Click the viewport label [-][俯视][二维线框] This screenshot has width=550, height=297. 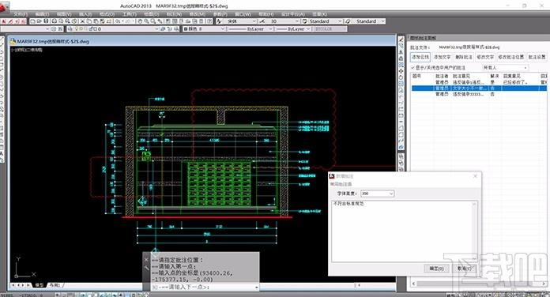coord(27,50)
